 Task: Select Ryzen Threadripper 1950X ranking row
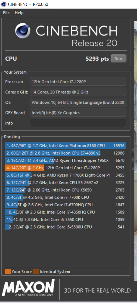pos(66,161)
